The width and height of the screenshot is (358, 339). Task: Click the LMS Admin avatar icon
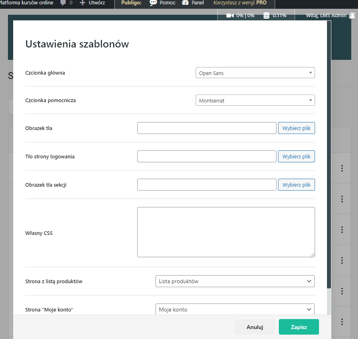pos(352,15)
